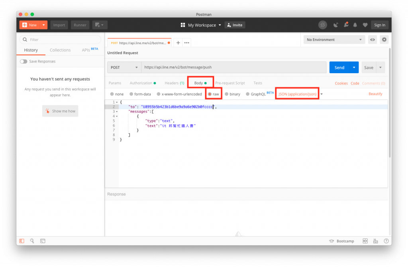Open the Comments (0) link
Image resolution: width=408 pixels, height=267 pixels.
pos(373,83)
